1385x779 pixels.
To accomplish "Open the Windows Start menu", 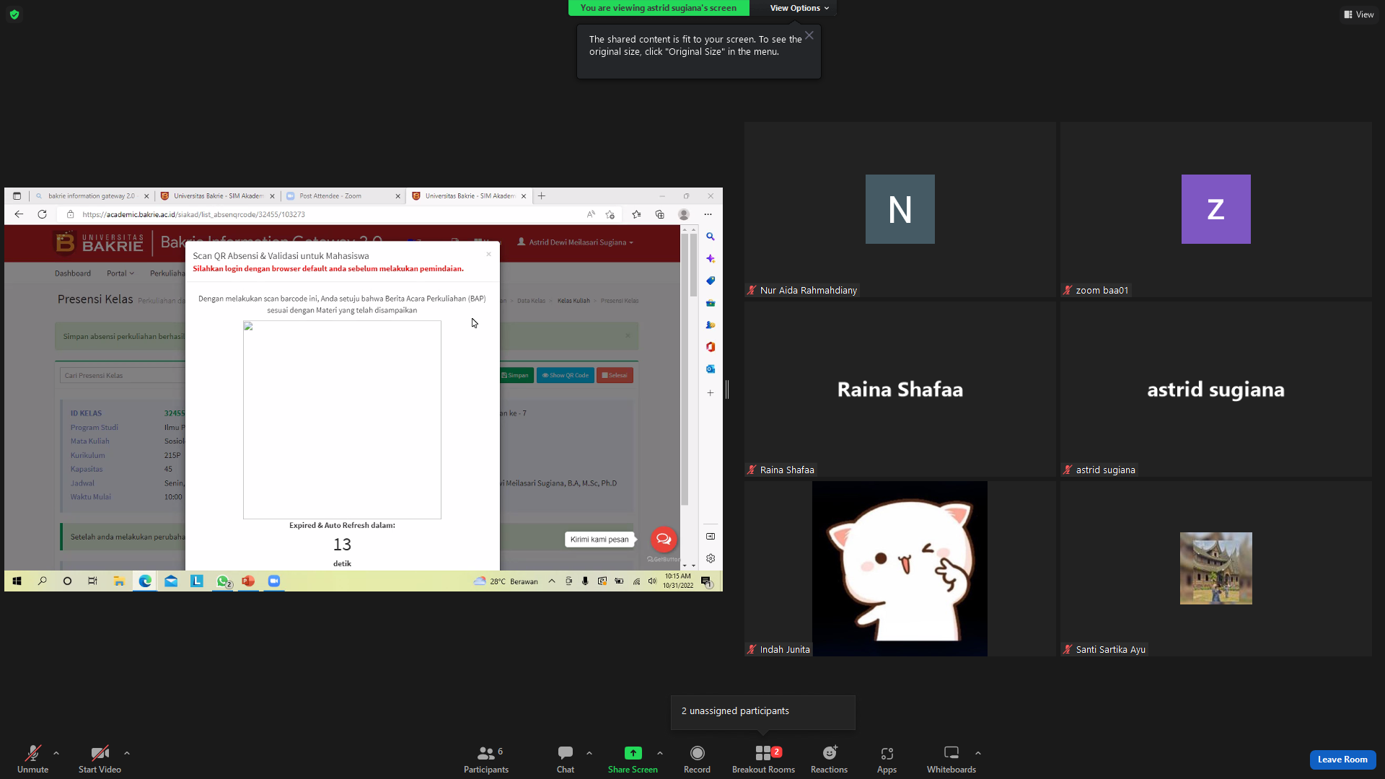I will (17, 581).
